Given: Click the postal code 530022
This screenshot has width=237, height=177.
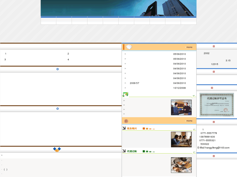Looking at the screenshot, I should click(x=205, y=144).
